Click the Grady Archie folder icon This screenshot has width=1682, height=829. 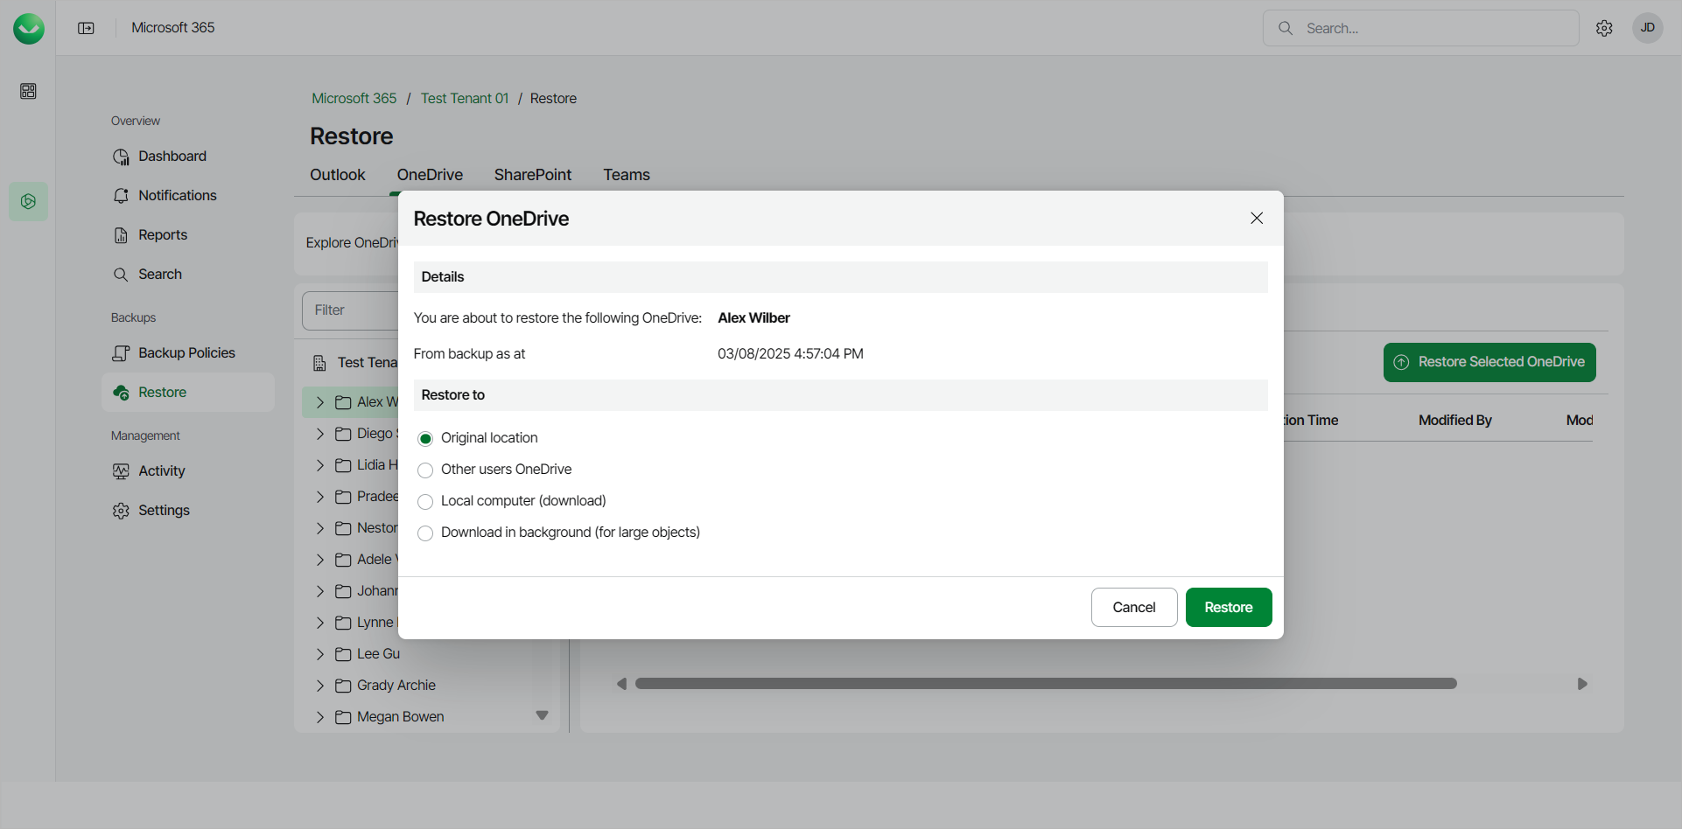click(x=343, y=686)
